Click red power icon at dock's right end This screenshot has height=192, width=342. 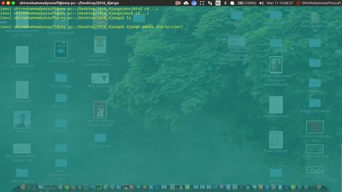click(x=319, y=187)
